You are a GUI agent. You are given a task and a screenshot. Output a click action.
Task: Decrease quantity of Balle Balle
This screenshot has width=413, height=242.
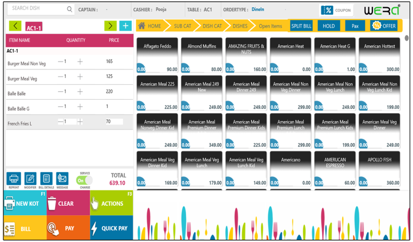pyautogui.click(x=60, y=91)
